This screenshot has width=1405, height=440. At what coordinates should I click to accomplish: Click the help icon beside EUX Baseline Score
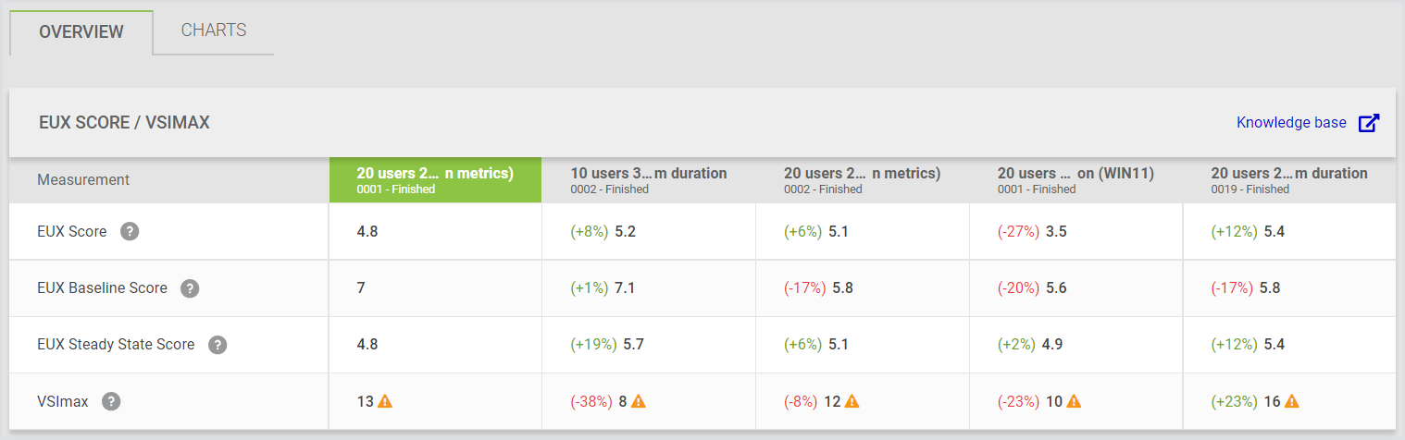coord(190,287)
